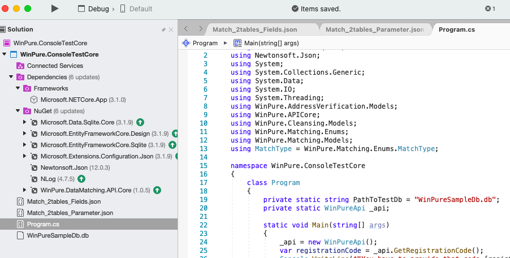Expand the Microsoft.EntityFrameworkCore.Design package node
This screenshot has width=510, height=258.
click(24, 134)
